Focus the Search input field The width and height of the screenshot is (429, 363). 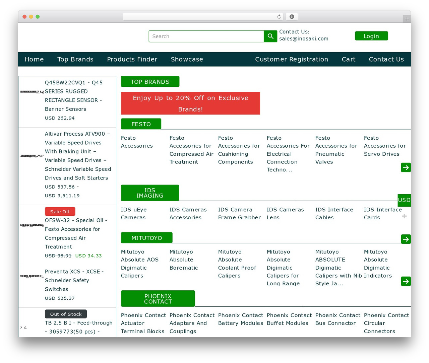(206, 36)
